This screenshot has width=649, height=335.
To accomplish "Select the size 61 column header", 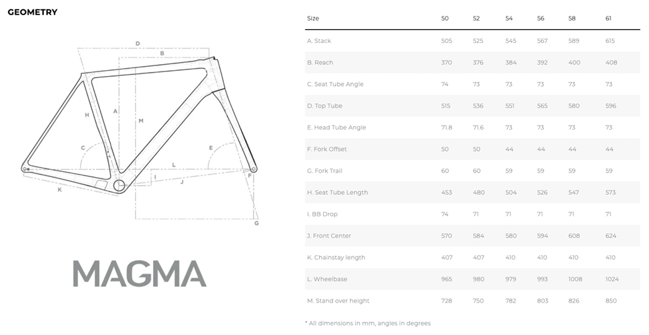I will (608, 19).
